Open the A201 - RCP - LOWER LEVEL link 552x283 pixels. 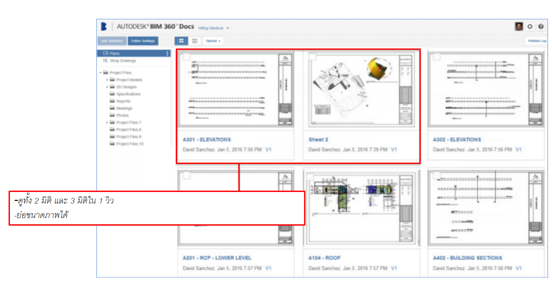217,258
